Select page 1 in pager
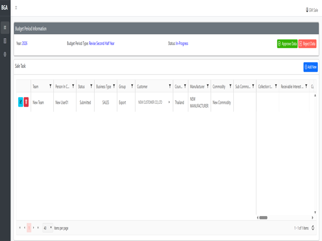The image size is (322, 241). (29, 228)
